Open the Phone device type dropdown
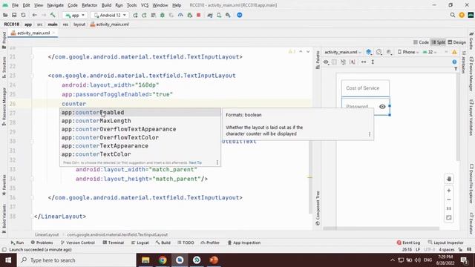Viewport: 475px width, 267px height. point(408,53)
